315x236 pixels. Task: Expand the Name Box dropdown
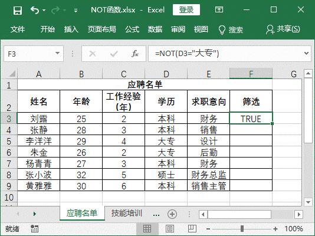[57, 54]
